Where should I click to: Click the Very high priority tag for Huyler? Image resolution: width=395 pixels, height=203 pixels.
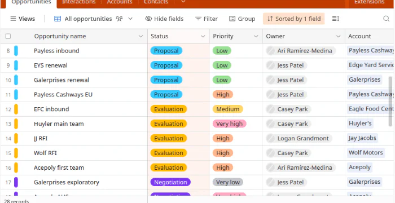[229, 124]
